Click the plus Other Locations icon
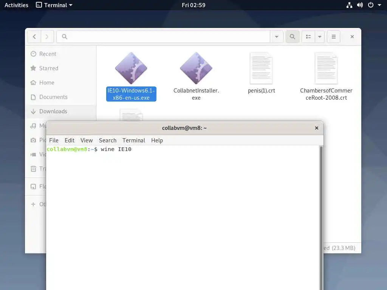 click(x=33, y=204)
